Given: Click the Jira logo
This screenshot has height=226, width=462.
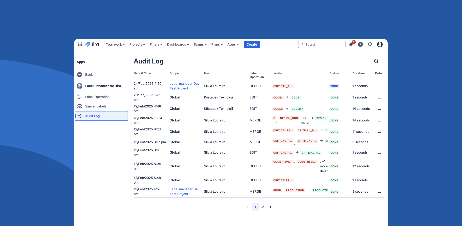Looking at the screenshot, I should coord(92,44).
